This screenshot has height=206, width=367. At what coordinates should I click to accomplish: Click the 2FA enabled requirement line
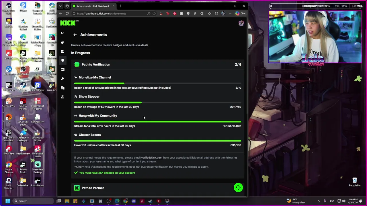pos(105,173)
